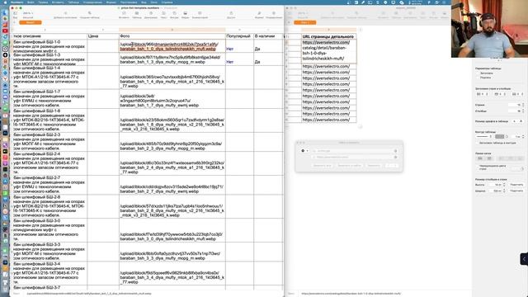
Task: Select URL страницы детального header cell
Action: [328, 36]
